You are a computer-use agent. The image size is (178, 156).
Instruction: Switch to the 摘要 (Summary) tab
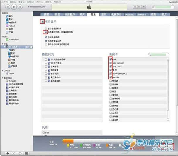coord(47,14)
